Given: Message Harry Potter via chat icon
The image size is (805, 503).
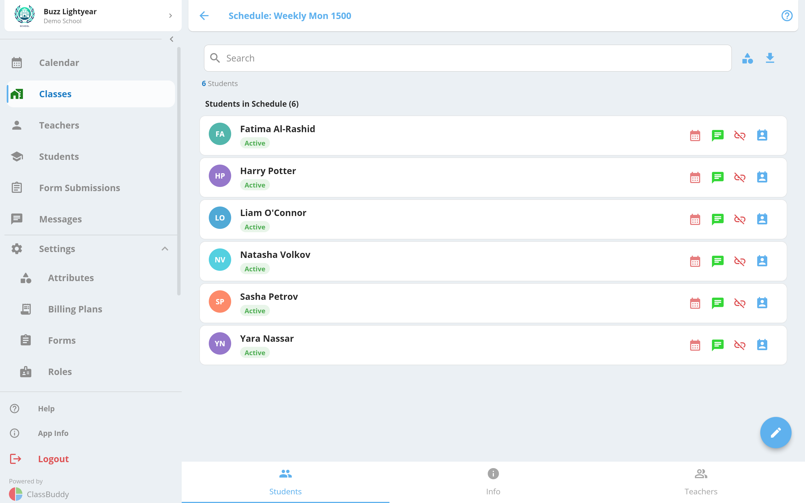Looking at the screenshot, I should (718, 177).
